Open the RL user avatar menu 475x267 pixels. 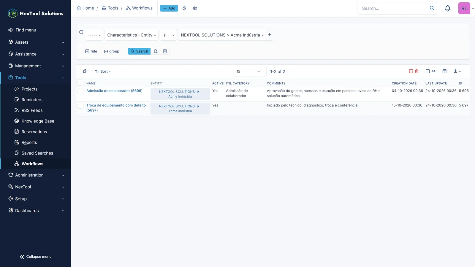(x=464, y=8)
